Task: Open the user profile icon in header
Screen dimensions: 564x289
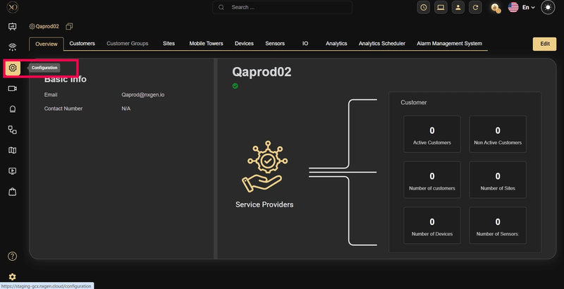Action: (x=458, y=7)
